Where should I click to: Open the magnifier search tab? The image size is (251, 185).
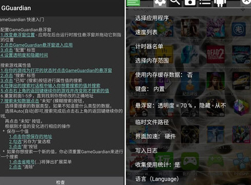tap(175, 3)
